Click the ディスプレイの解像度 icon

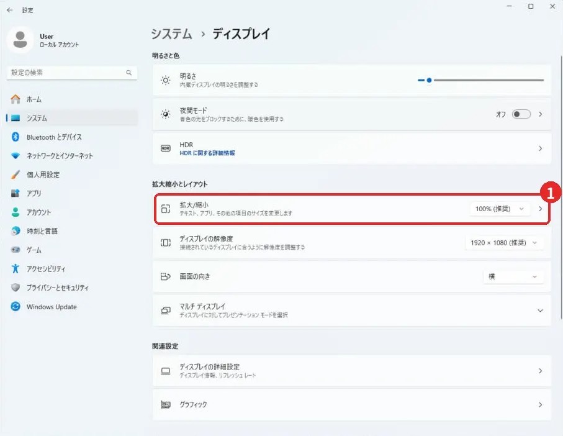pyautogui.click(x=166, y=243)
